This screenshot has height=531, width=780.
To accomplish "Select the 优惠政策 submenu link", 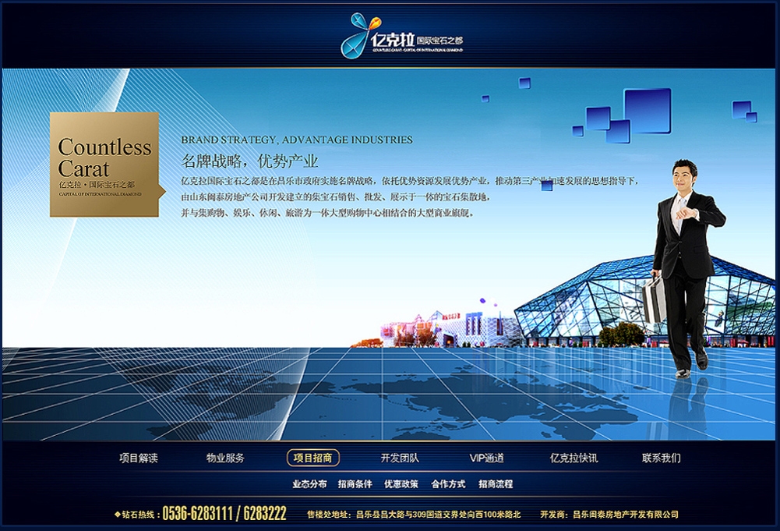I will pos(401,484).
